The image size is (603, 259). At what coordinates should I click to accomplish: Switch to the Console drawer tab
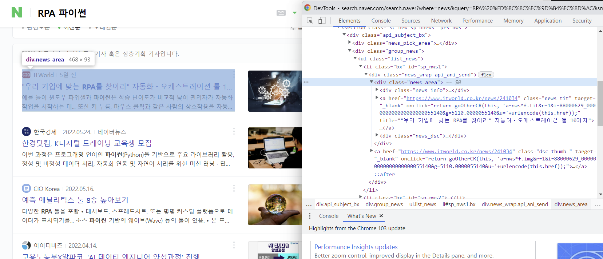(x=329, y=216)
